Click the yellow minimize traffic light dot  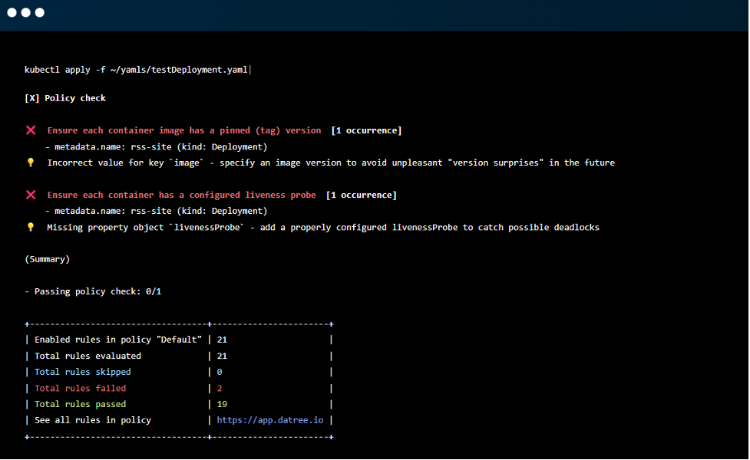(25, 12)
